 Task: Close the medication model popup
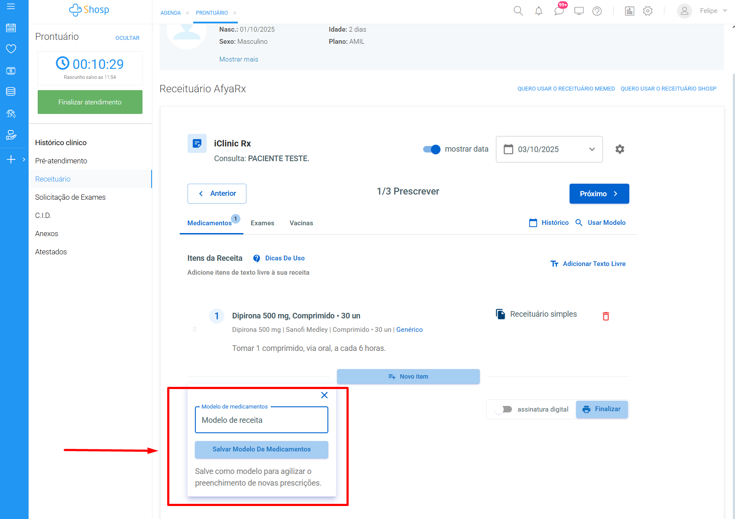324,395
